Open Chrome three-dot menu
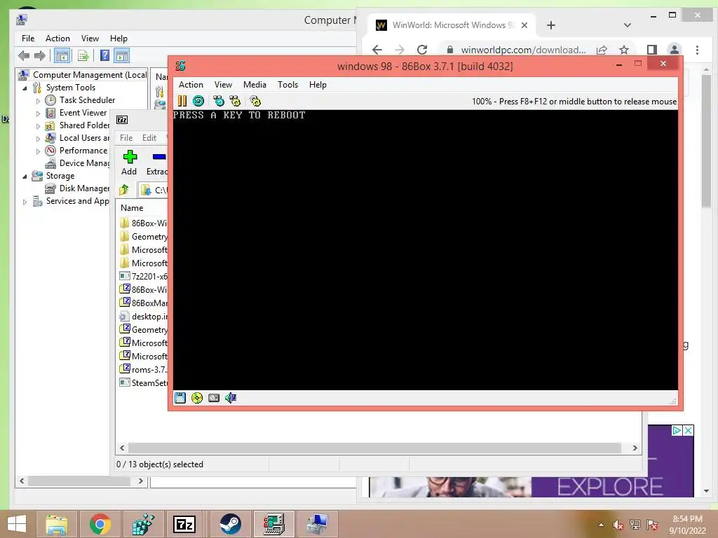The height and width of the screenshot is (538, 718). [x=697, y=50]
